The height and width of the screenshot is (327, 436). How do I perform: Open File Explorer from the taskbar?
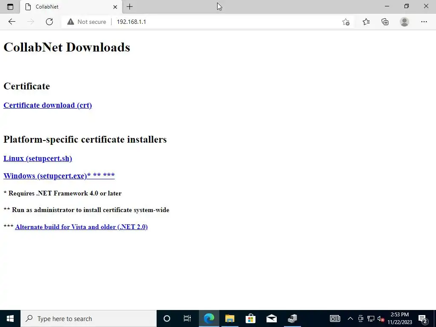(229, 318)
